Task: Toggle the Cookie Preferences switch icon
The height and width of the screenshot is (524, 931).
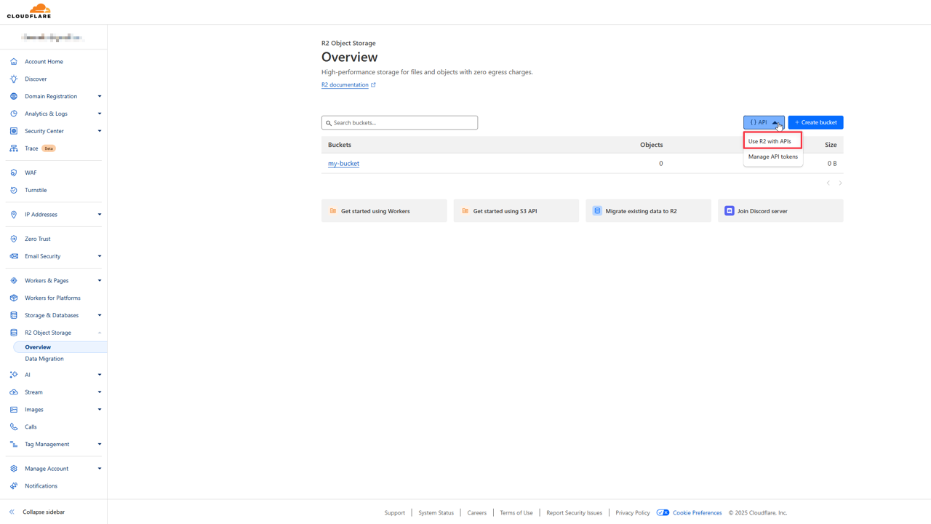Action: click(x=663, y=513)
